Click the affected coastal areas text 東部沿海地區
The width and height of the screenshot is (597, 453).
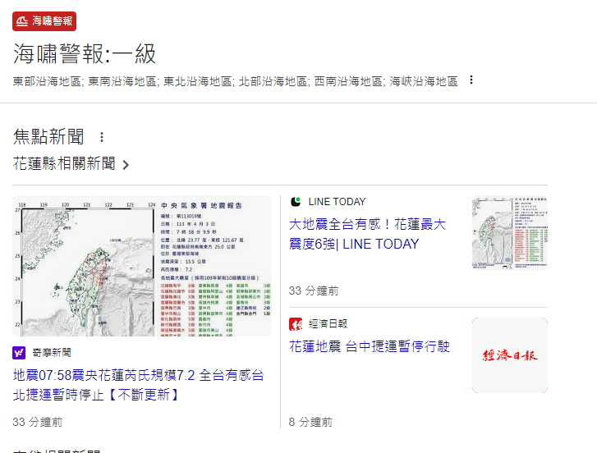[47, 81]
